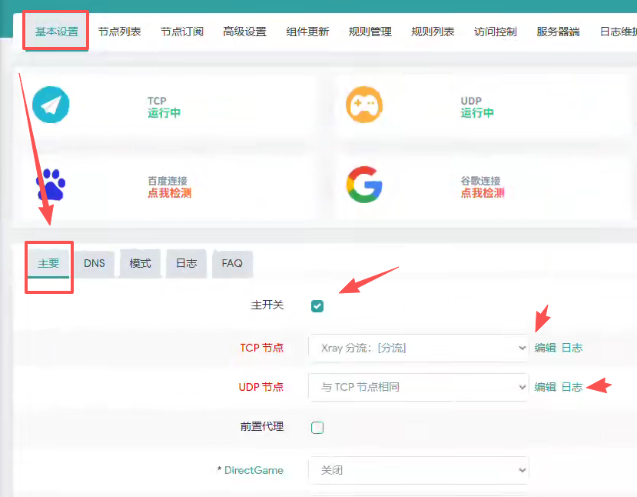Click 日志 link next to TCP 节点
637x497 pixels.
point(572,348)
